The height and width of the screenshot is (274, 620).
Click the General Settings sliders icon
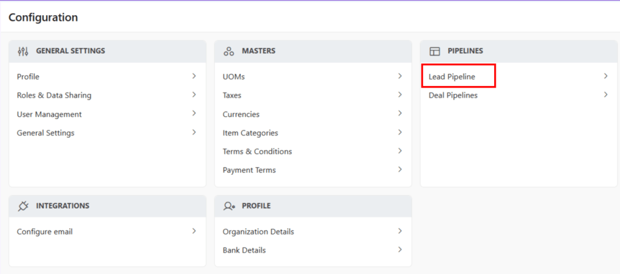23,51
